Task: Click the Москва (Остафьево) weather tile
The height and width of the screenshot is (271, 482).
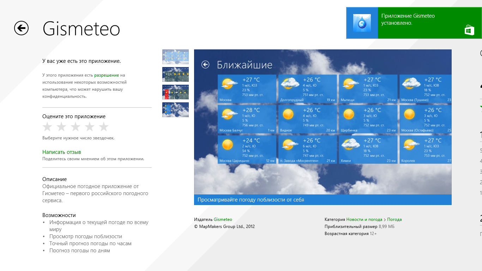Action: point(426,119)
